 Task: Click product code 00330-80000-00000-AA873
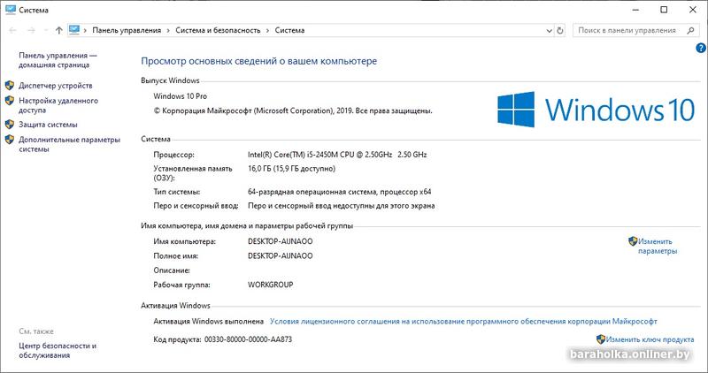coord(248,339)
